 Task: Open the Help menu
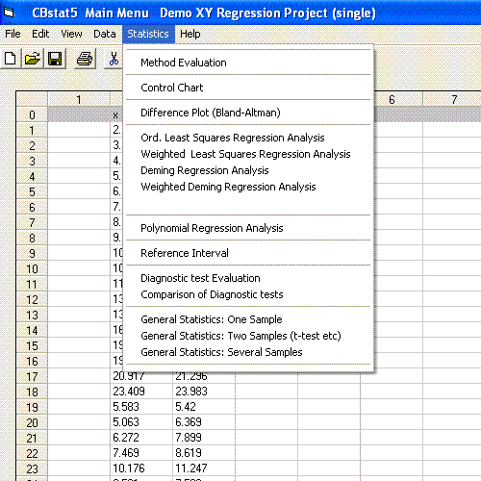coord(190,34)
